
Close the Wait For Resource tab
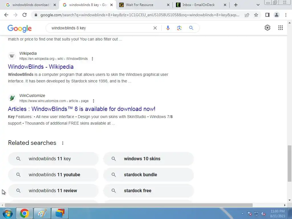(168, 5)
